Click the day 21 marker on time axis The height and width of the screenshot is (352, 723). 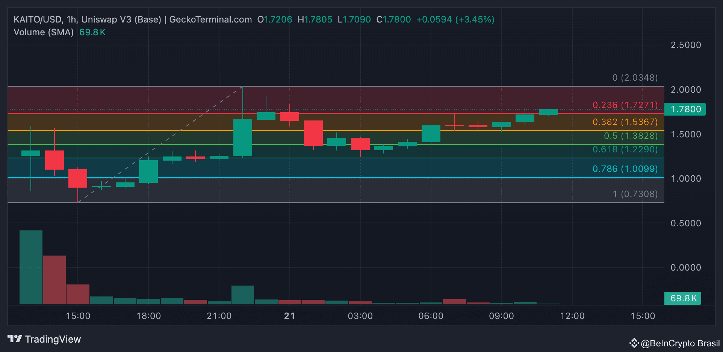(289, 316)
